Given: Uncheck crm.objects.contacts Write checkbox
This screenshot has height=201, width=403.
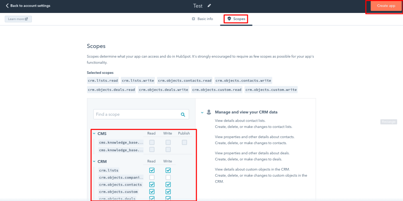Looking at the screenshot, I should point(168,185).
